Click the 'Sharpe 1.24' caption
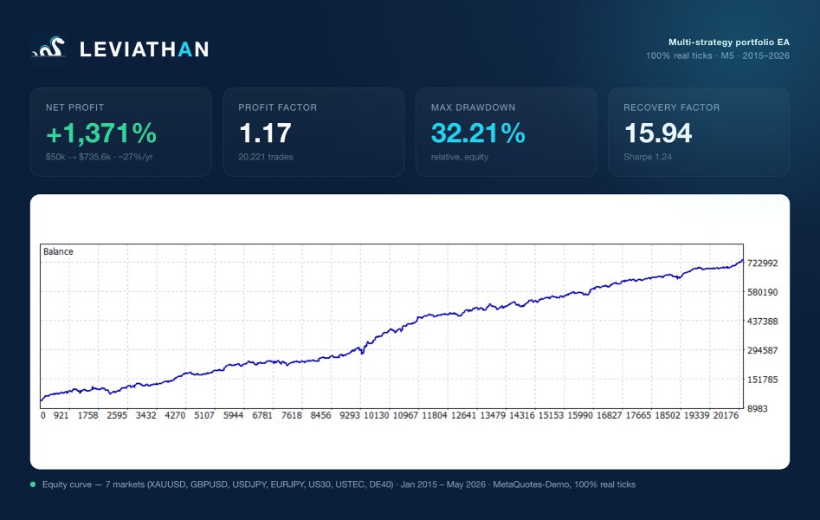The image size is (820, 520). tap(648, 157)
